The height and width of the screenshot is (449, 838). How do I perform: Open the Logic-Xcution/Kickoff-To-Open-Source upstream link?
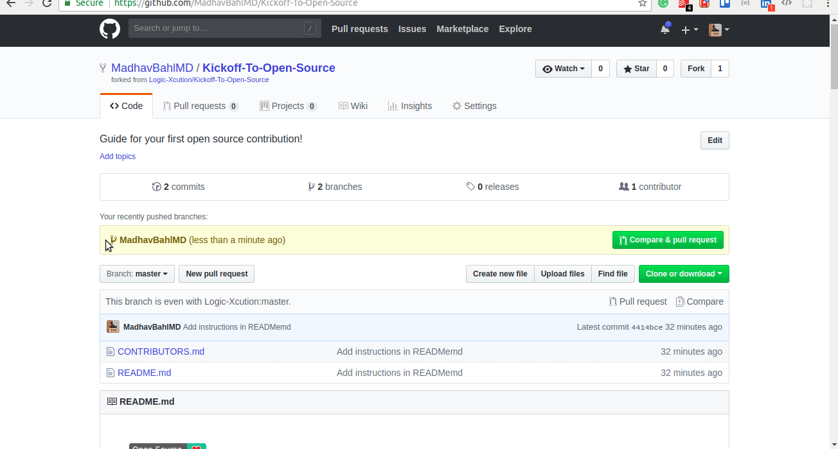point(209,80)
